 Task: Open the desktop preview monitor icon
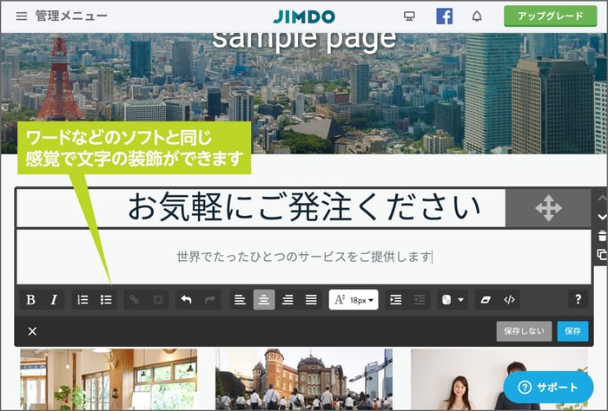click(x=409, y=16)
